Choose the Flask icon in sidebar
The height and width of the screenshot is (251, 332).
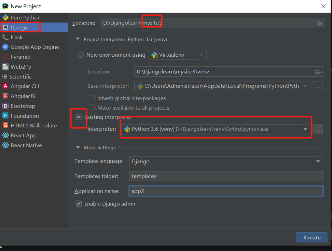point(5,37)
